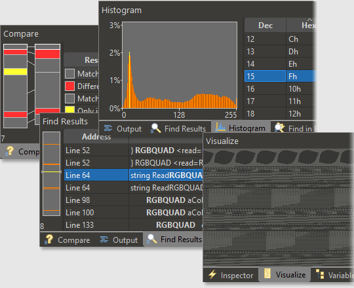
Task: Select the Histogram bar chart tab icon
Action: (220, 128)
